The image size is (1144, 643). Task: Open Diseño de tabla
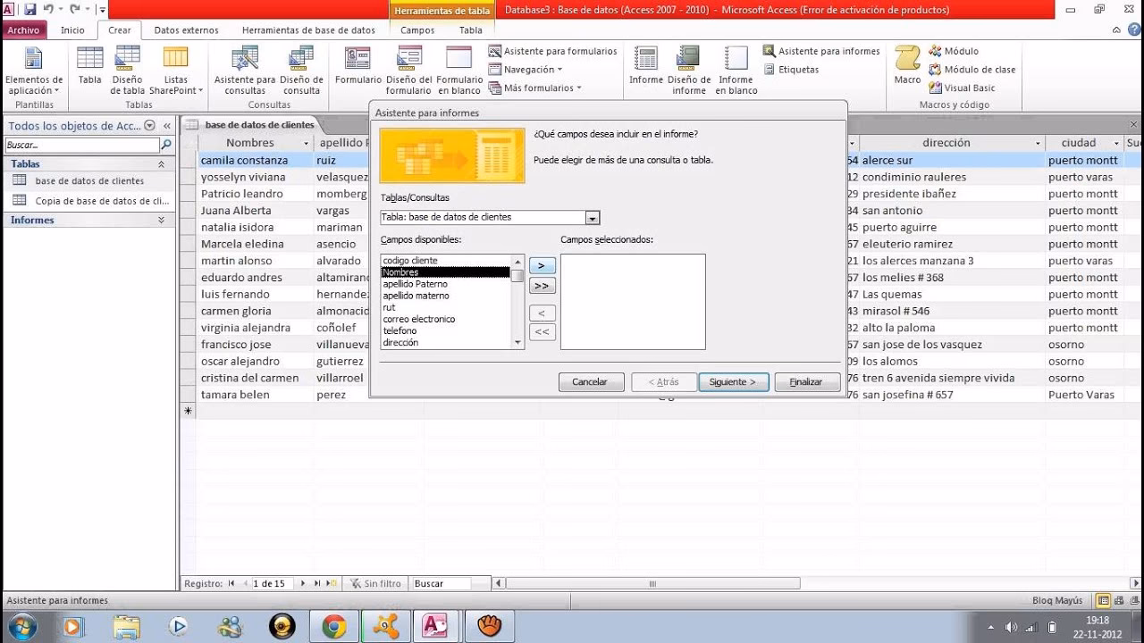(127, 71)
